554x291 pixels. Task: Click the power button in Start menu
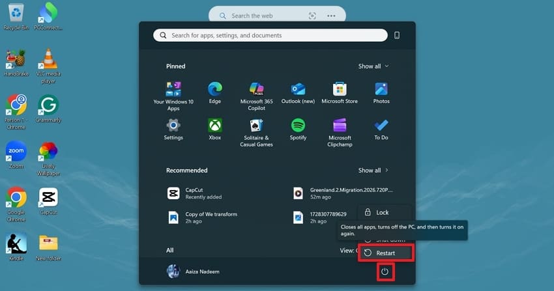coord(385,271)
